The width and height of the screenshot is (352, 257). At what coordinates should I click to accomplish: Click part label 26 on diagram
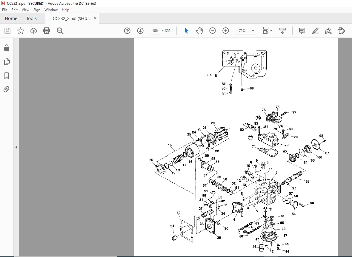point(151,160)
